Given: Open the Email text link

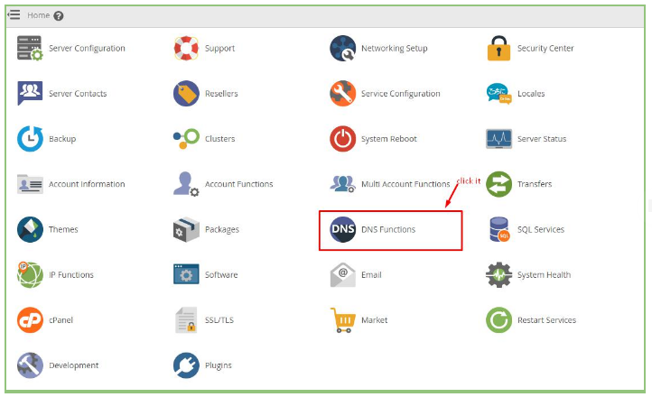Looking at the screenshot, I should point(371,274).
